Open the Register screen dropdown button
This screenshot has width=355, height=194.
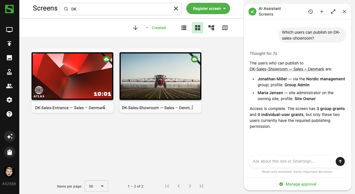pyautogui.click(x=208, y=8)
